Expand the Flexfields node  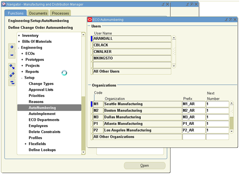pos(25,144)
